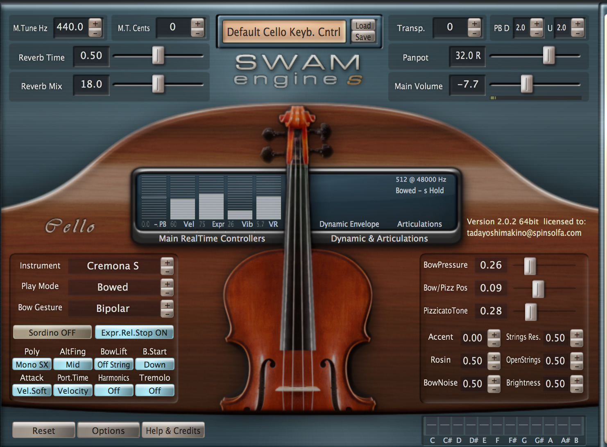Step Play Mode forward with plus
607x447 pixels.
[x=167, y=283]
